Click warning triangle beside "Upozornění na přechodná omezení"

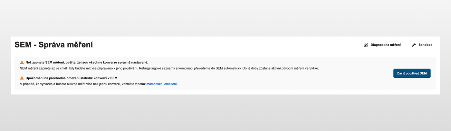click(22, 78)
